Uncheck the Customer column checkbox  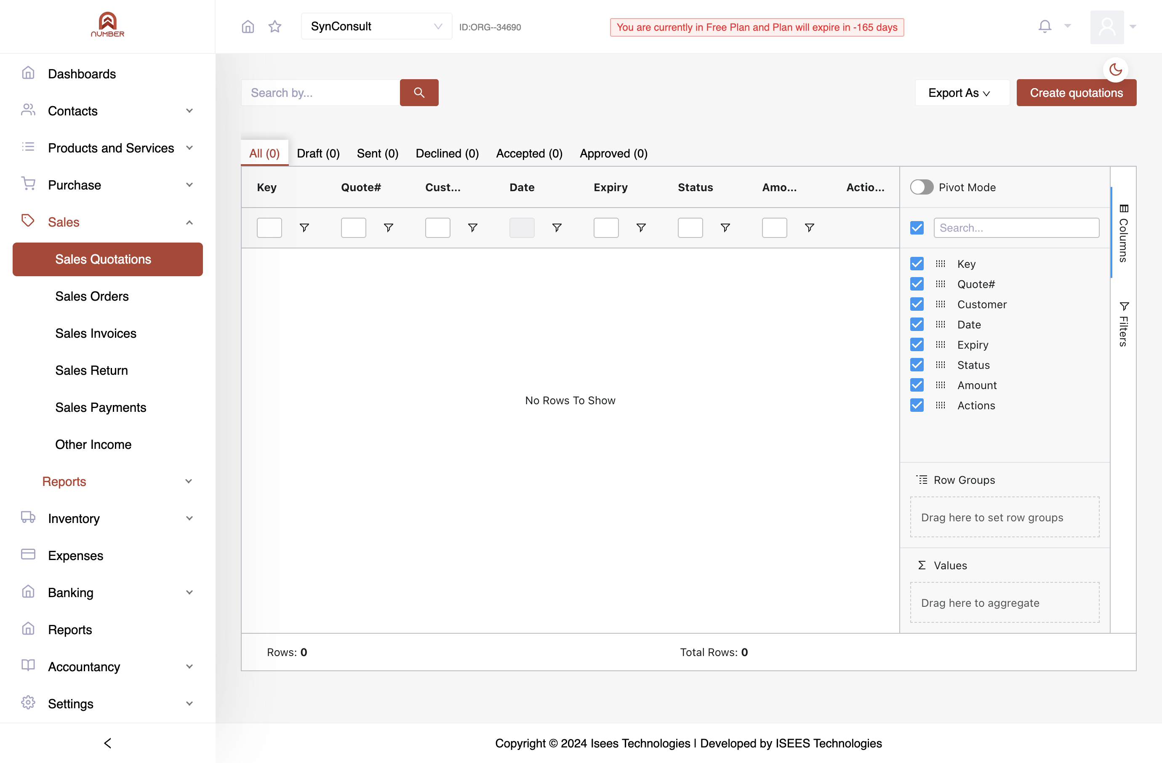coord(917,304)
